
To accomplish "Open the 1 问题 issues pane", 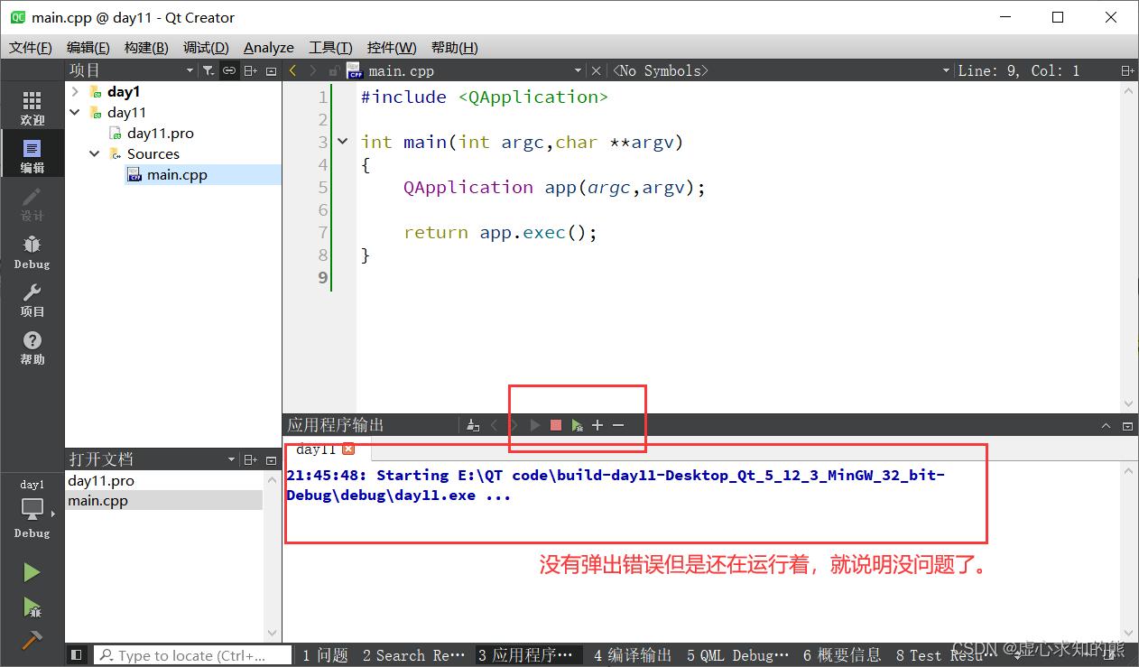I will (325, 655).
